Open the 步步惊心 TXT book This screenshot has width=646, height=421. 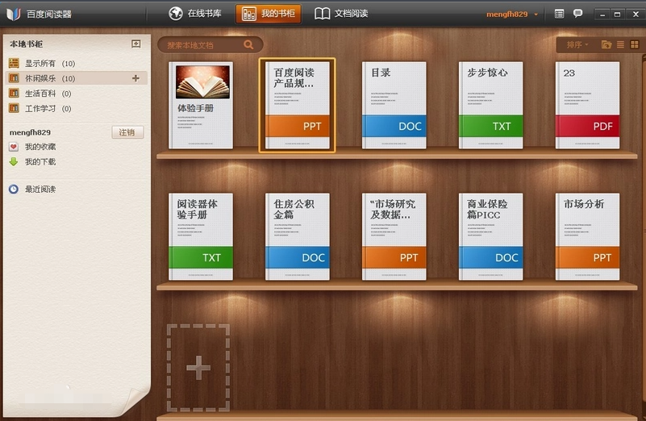pos(490,105)
